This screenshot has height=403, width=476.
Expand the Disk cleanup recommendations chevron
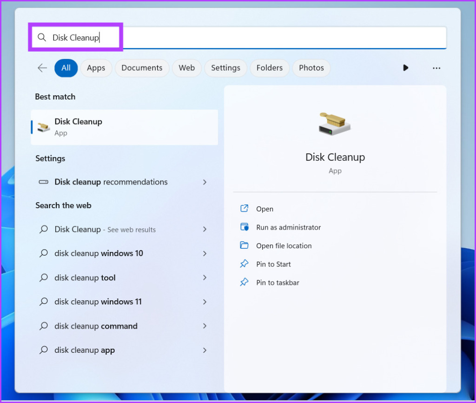(205, 182)
